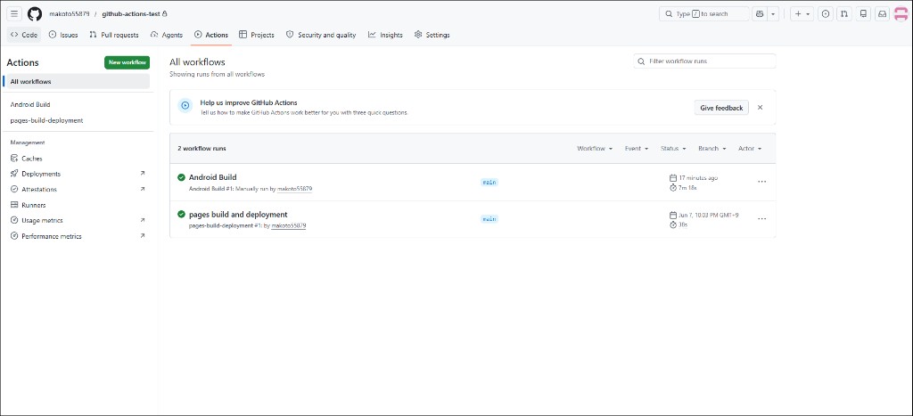Screen dimensions: 913x416
Task: Open pull requests icon in header
Action: click(844, 14)
